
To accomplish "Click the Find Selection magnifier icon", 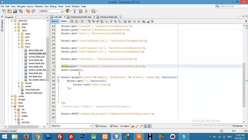I will (90, 21).
